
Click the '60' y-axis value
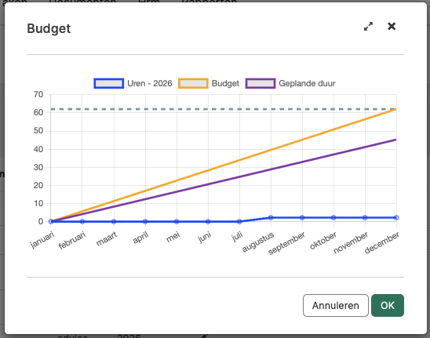pyautogui.click(x=38, y=113)
